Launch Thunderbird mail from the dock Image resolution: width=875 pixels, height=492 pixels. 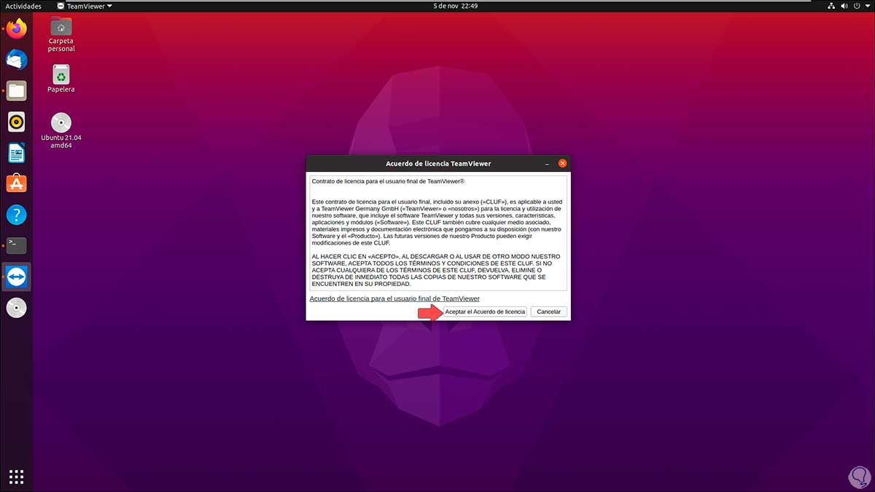pos(16,60)
